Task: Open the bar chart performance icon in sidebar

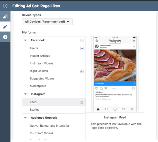Action: (x=5, y=16)
